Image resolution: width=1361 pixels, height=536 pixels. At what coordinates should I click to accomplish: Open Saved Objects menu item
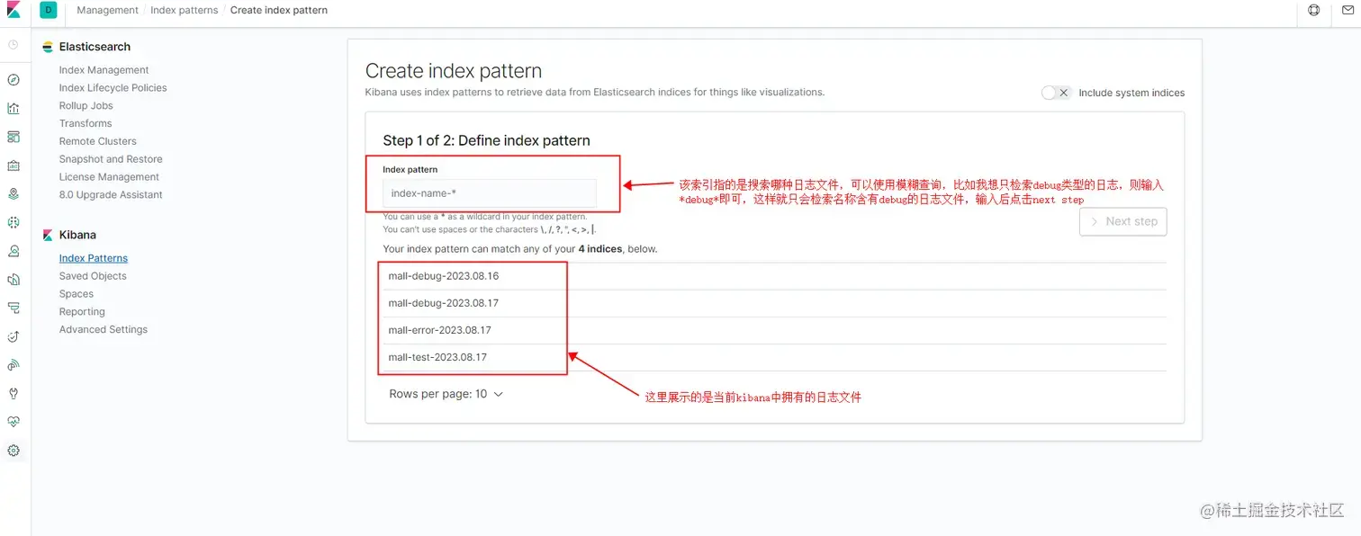click(x=93, y=276)
